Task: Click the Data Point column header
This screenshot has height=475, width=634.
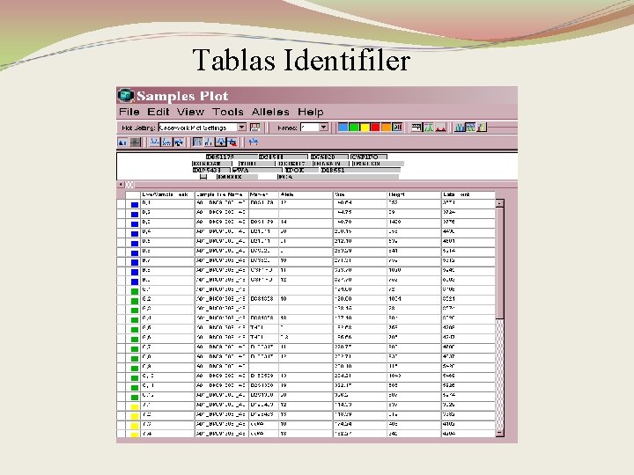Action: [468, 194]
